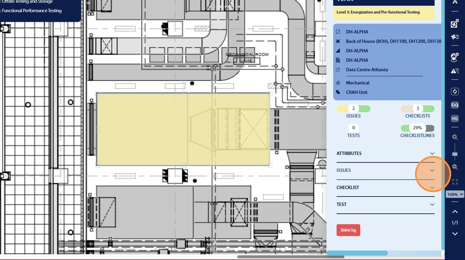The height and width of the screenshot is (260, 465).
Task: Click the Delete Tag button
Action: coord(348,230)
